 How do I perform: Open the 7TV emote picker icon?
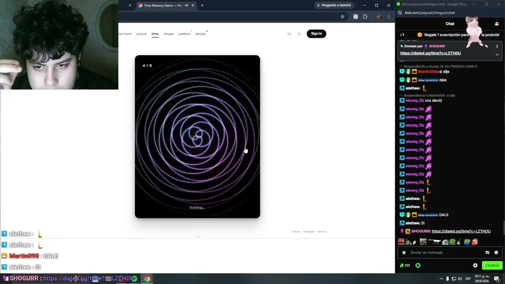[487, 252]
